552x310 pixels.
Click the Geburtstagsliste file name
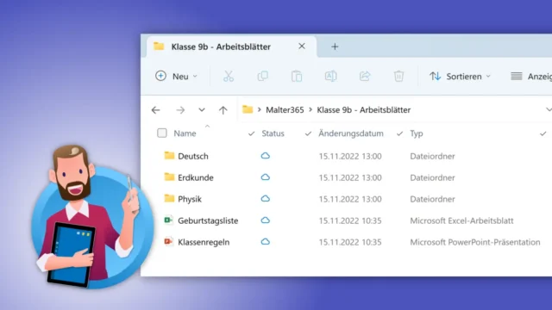pyautogui.click(x=208, y=220)
